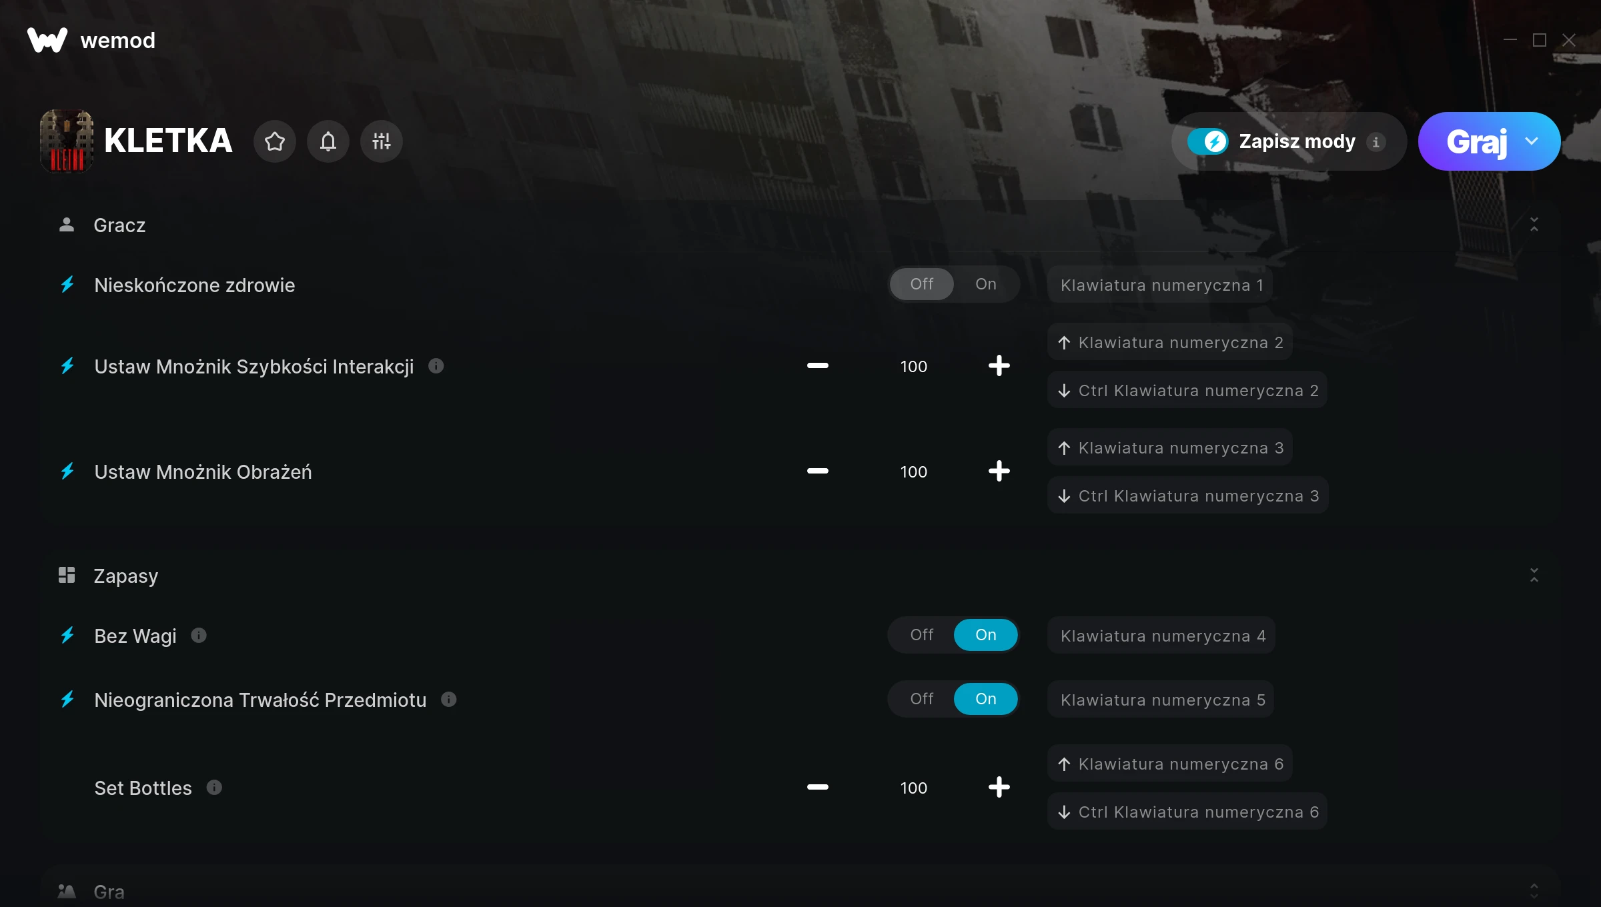Screen dimensions: 1601x907
Task: Show info for Ustaw Mnożnik Szybkości Interakcji
Action: [436, 366]
